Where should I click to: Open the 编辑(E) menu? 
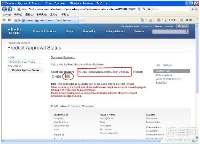18,15
